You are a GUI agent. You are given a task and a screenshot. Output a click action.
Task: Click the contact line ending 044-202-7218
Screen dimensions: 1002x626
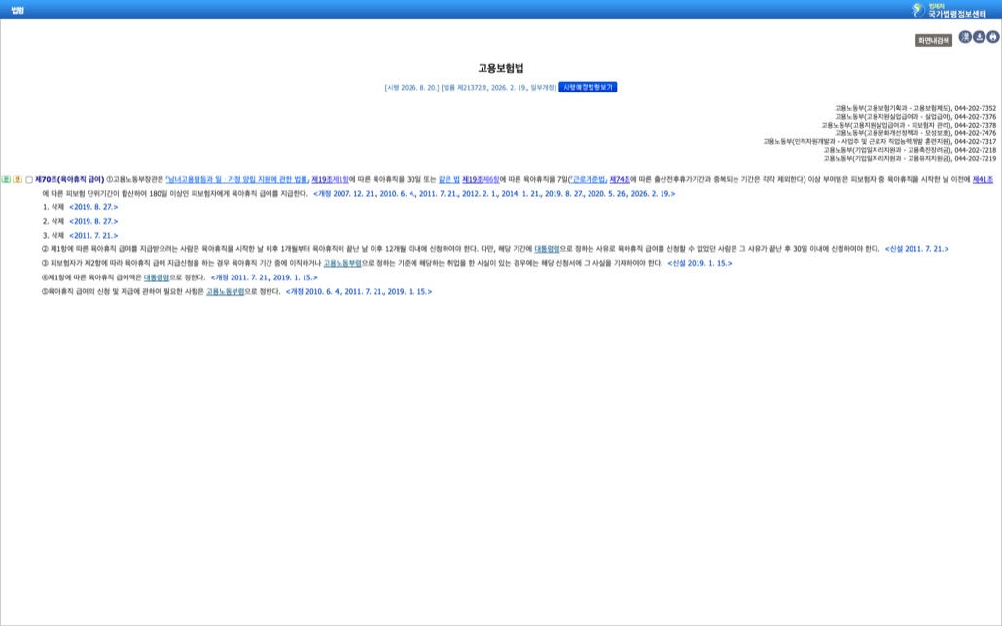tap(910, 150)
